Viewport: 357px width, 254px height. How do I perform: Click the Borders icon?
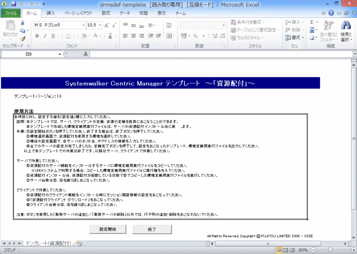pos(68,36)
